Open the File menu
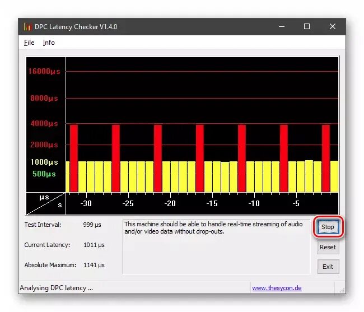This screenshot has width=364, height=312. pyautogui.click(x=29, y=43)
